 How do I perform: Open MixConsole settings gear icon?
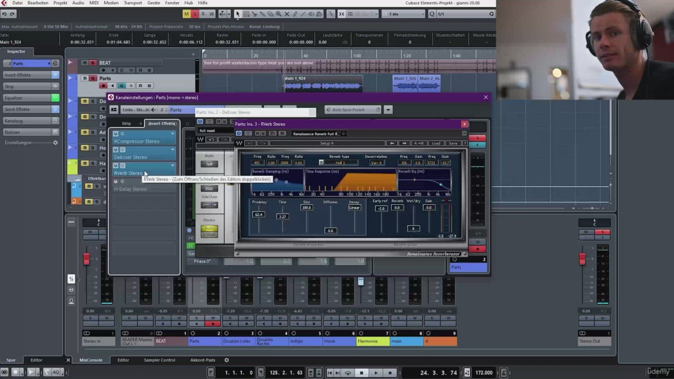226,360
